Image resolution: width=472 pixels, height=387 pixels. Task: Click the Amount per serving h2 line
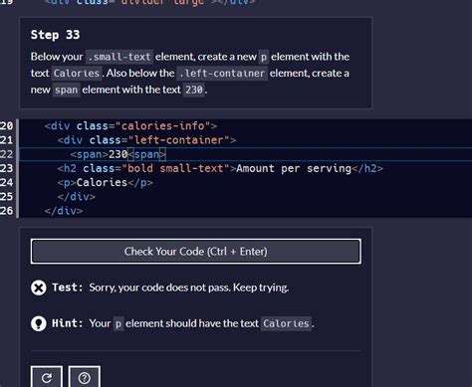point(220,168)
